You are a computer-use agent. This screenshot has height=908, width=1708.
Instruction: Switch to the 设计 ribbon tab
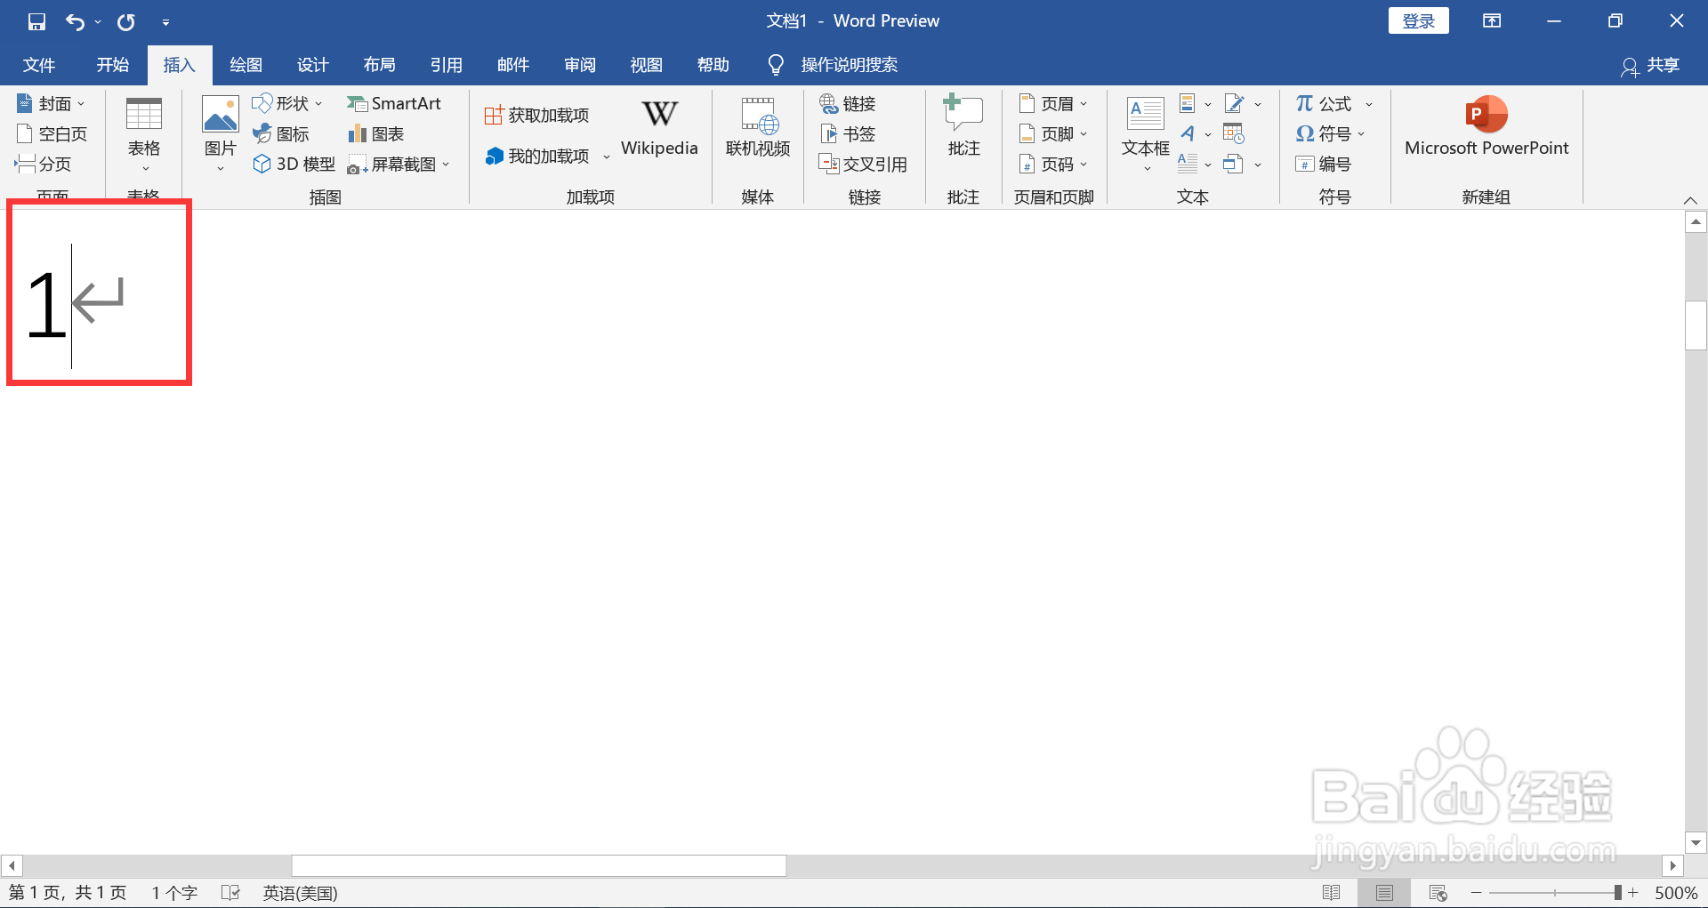(312, 64)
